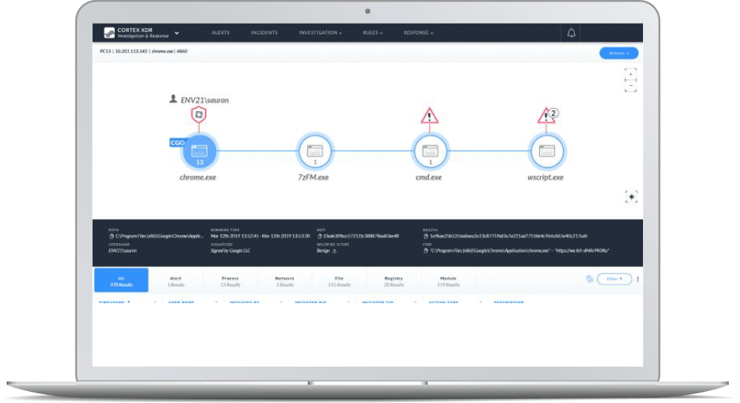Expand the Cortex XDR app switcher chevron
The height and width of the screenshot is (403, 740).
click(x=176, y=33)
